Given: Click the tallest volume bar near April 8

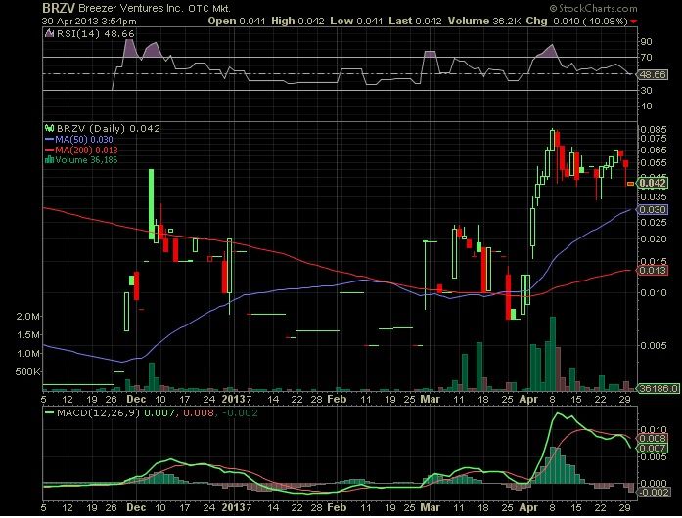Looking at the screenshot, I should pos(553,353).
